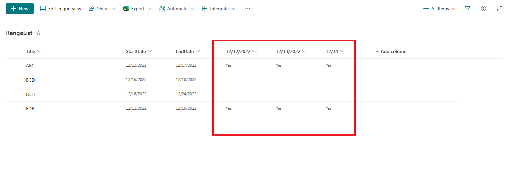Click the expand content full-screen icon

coord(500,9)
